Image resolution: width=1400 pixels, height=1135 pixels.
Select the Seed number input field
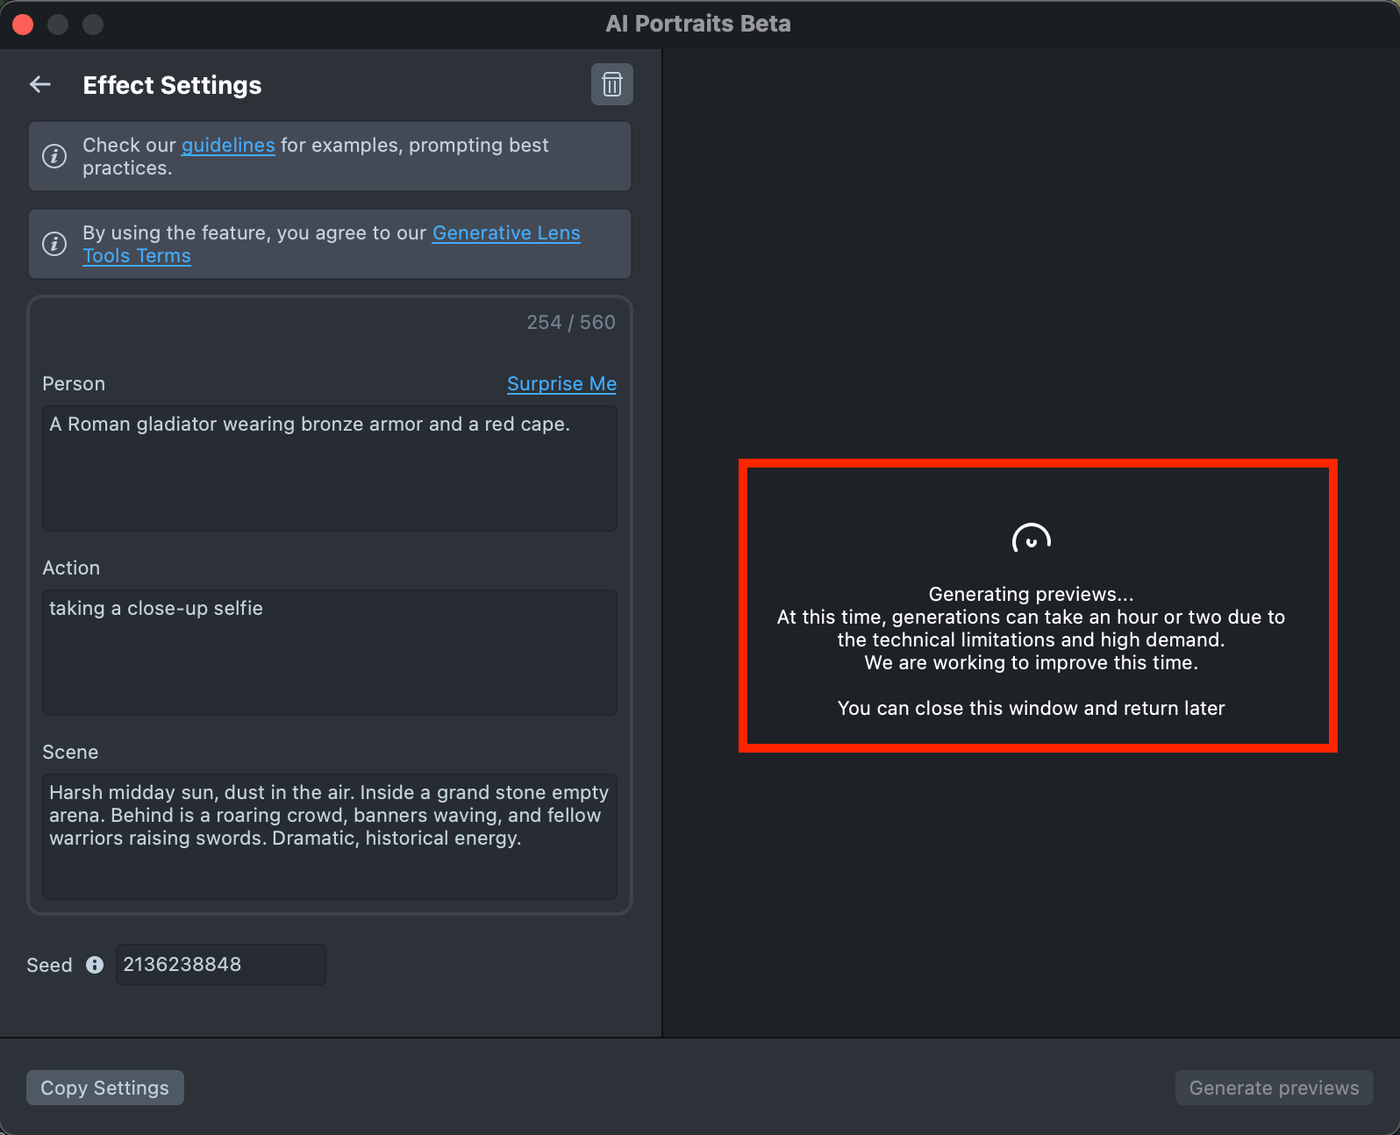pyautogui.click(x=220, y=965)
